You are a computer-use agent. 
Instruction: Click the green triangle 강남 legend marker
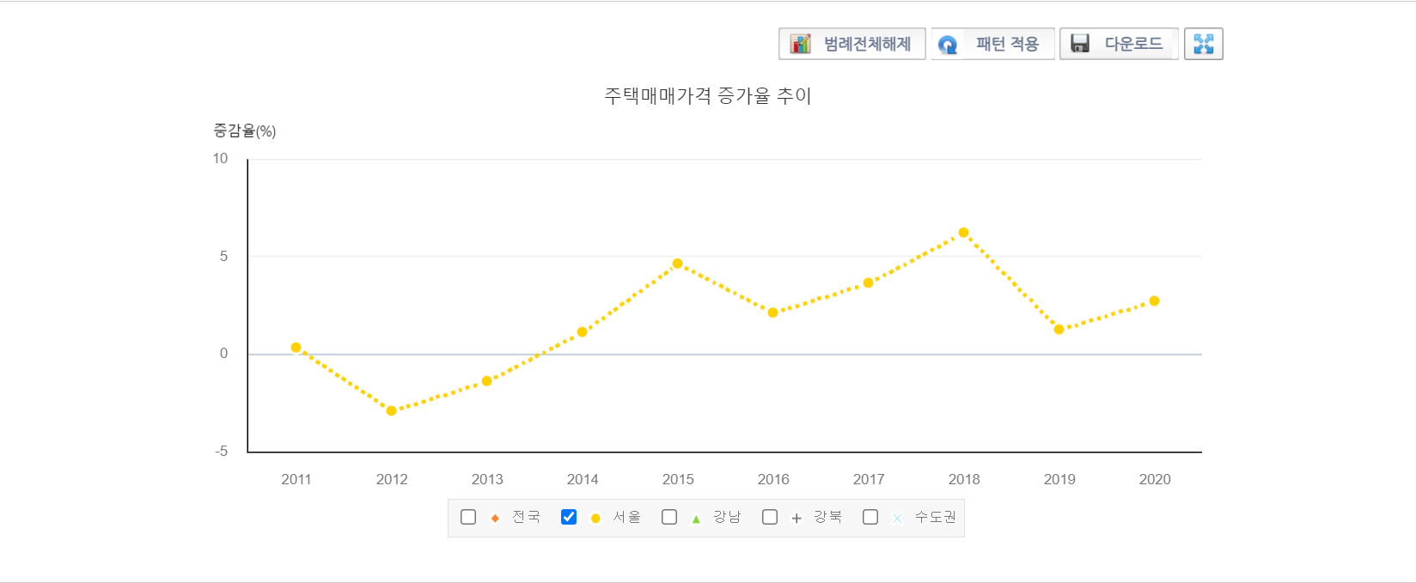click(x=696, y=519)
